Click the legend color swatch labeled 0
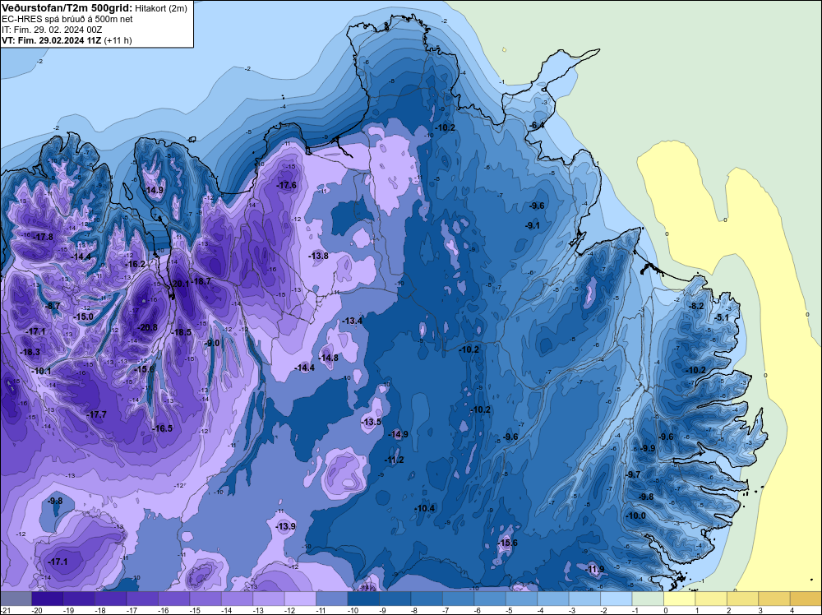 (680, 599)
